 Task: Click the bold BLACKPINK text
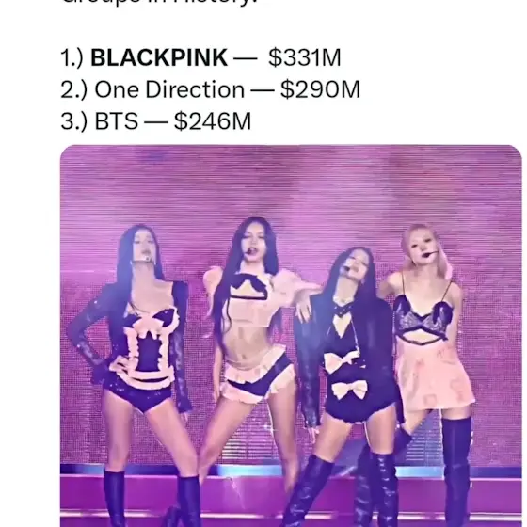[159, 57]
